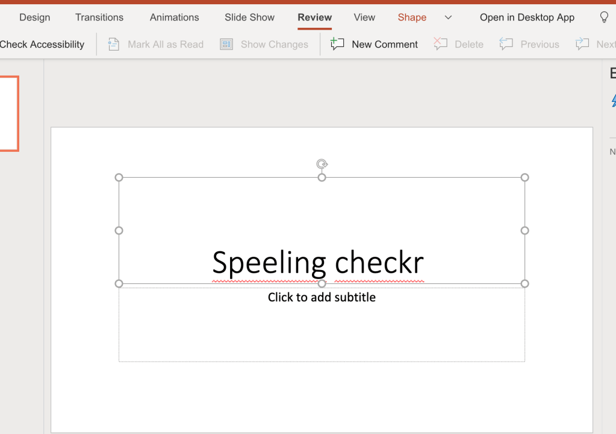The height and width of the screenshot is (434, 616).
Task: Select the slide thumbnail in the left panel
Action: (9, 113)
